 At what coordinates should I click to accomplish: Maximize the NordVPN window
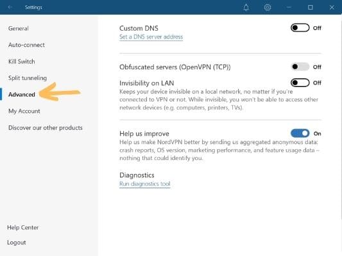tap(310, 8)
